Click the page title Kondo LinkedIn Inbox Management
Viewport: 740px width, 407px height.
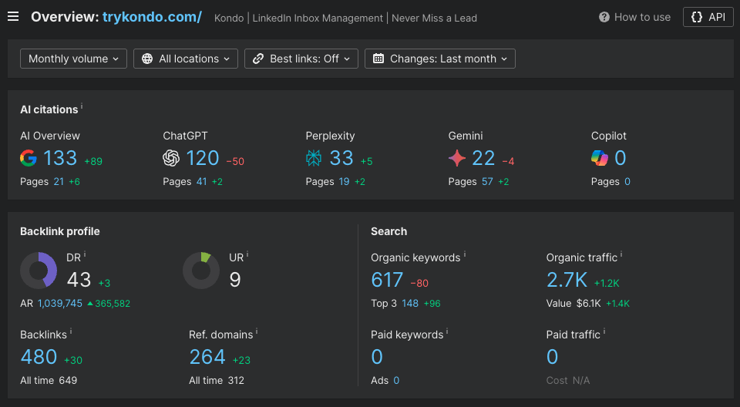[345, 18]
